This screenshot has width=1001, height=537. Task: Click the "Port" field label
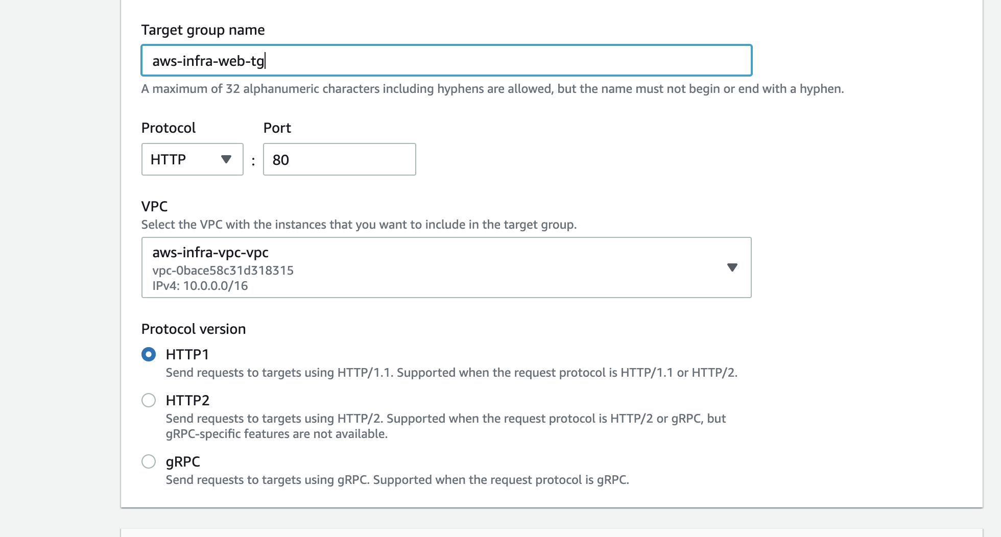[277, 128]
